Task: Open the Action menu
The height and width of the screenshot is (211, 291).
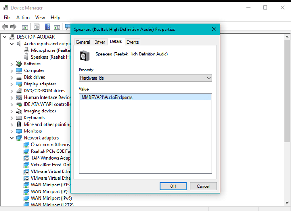Action: 23,17
